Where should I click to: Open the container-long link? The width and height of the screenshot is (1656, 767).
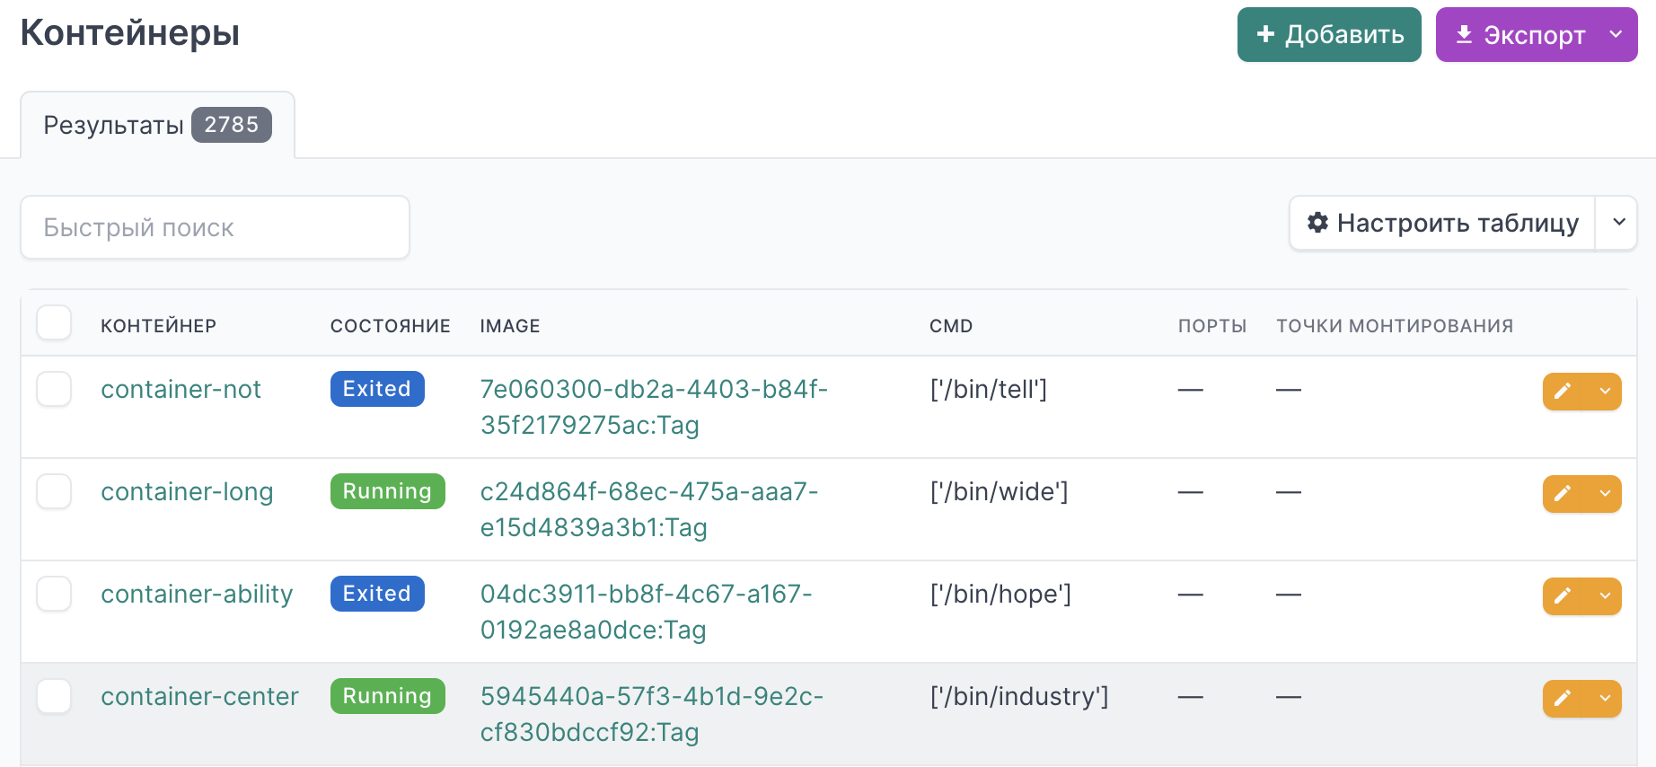pyautogui.click(x=187, y=491)
